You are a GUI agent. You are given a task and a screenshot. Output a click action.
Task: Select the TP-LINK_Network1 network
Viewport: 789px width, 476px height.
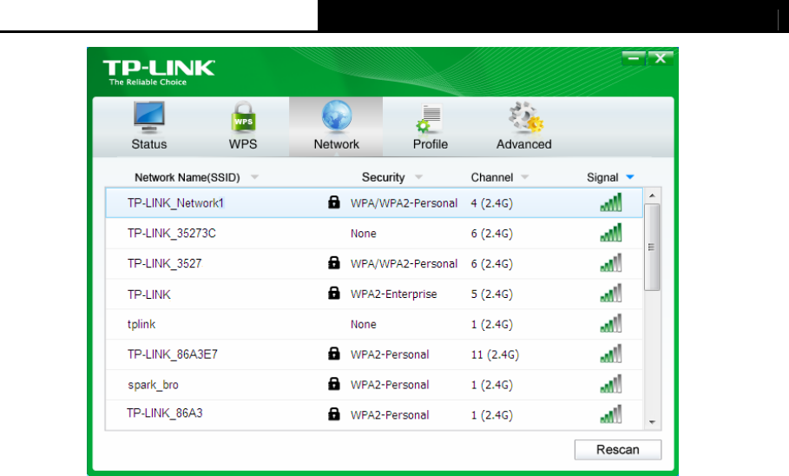click(374, 203)
